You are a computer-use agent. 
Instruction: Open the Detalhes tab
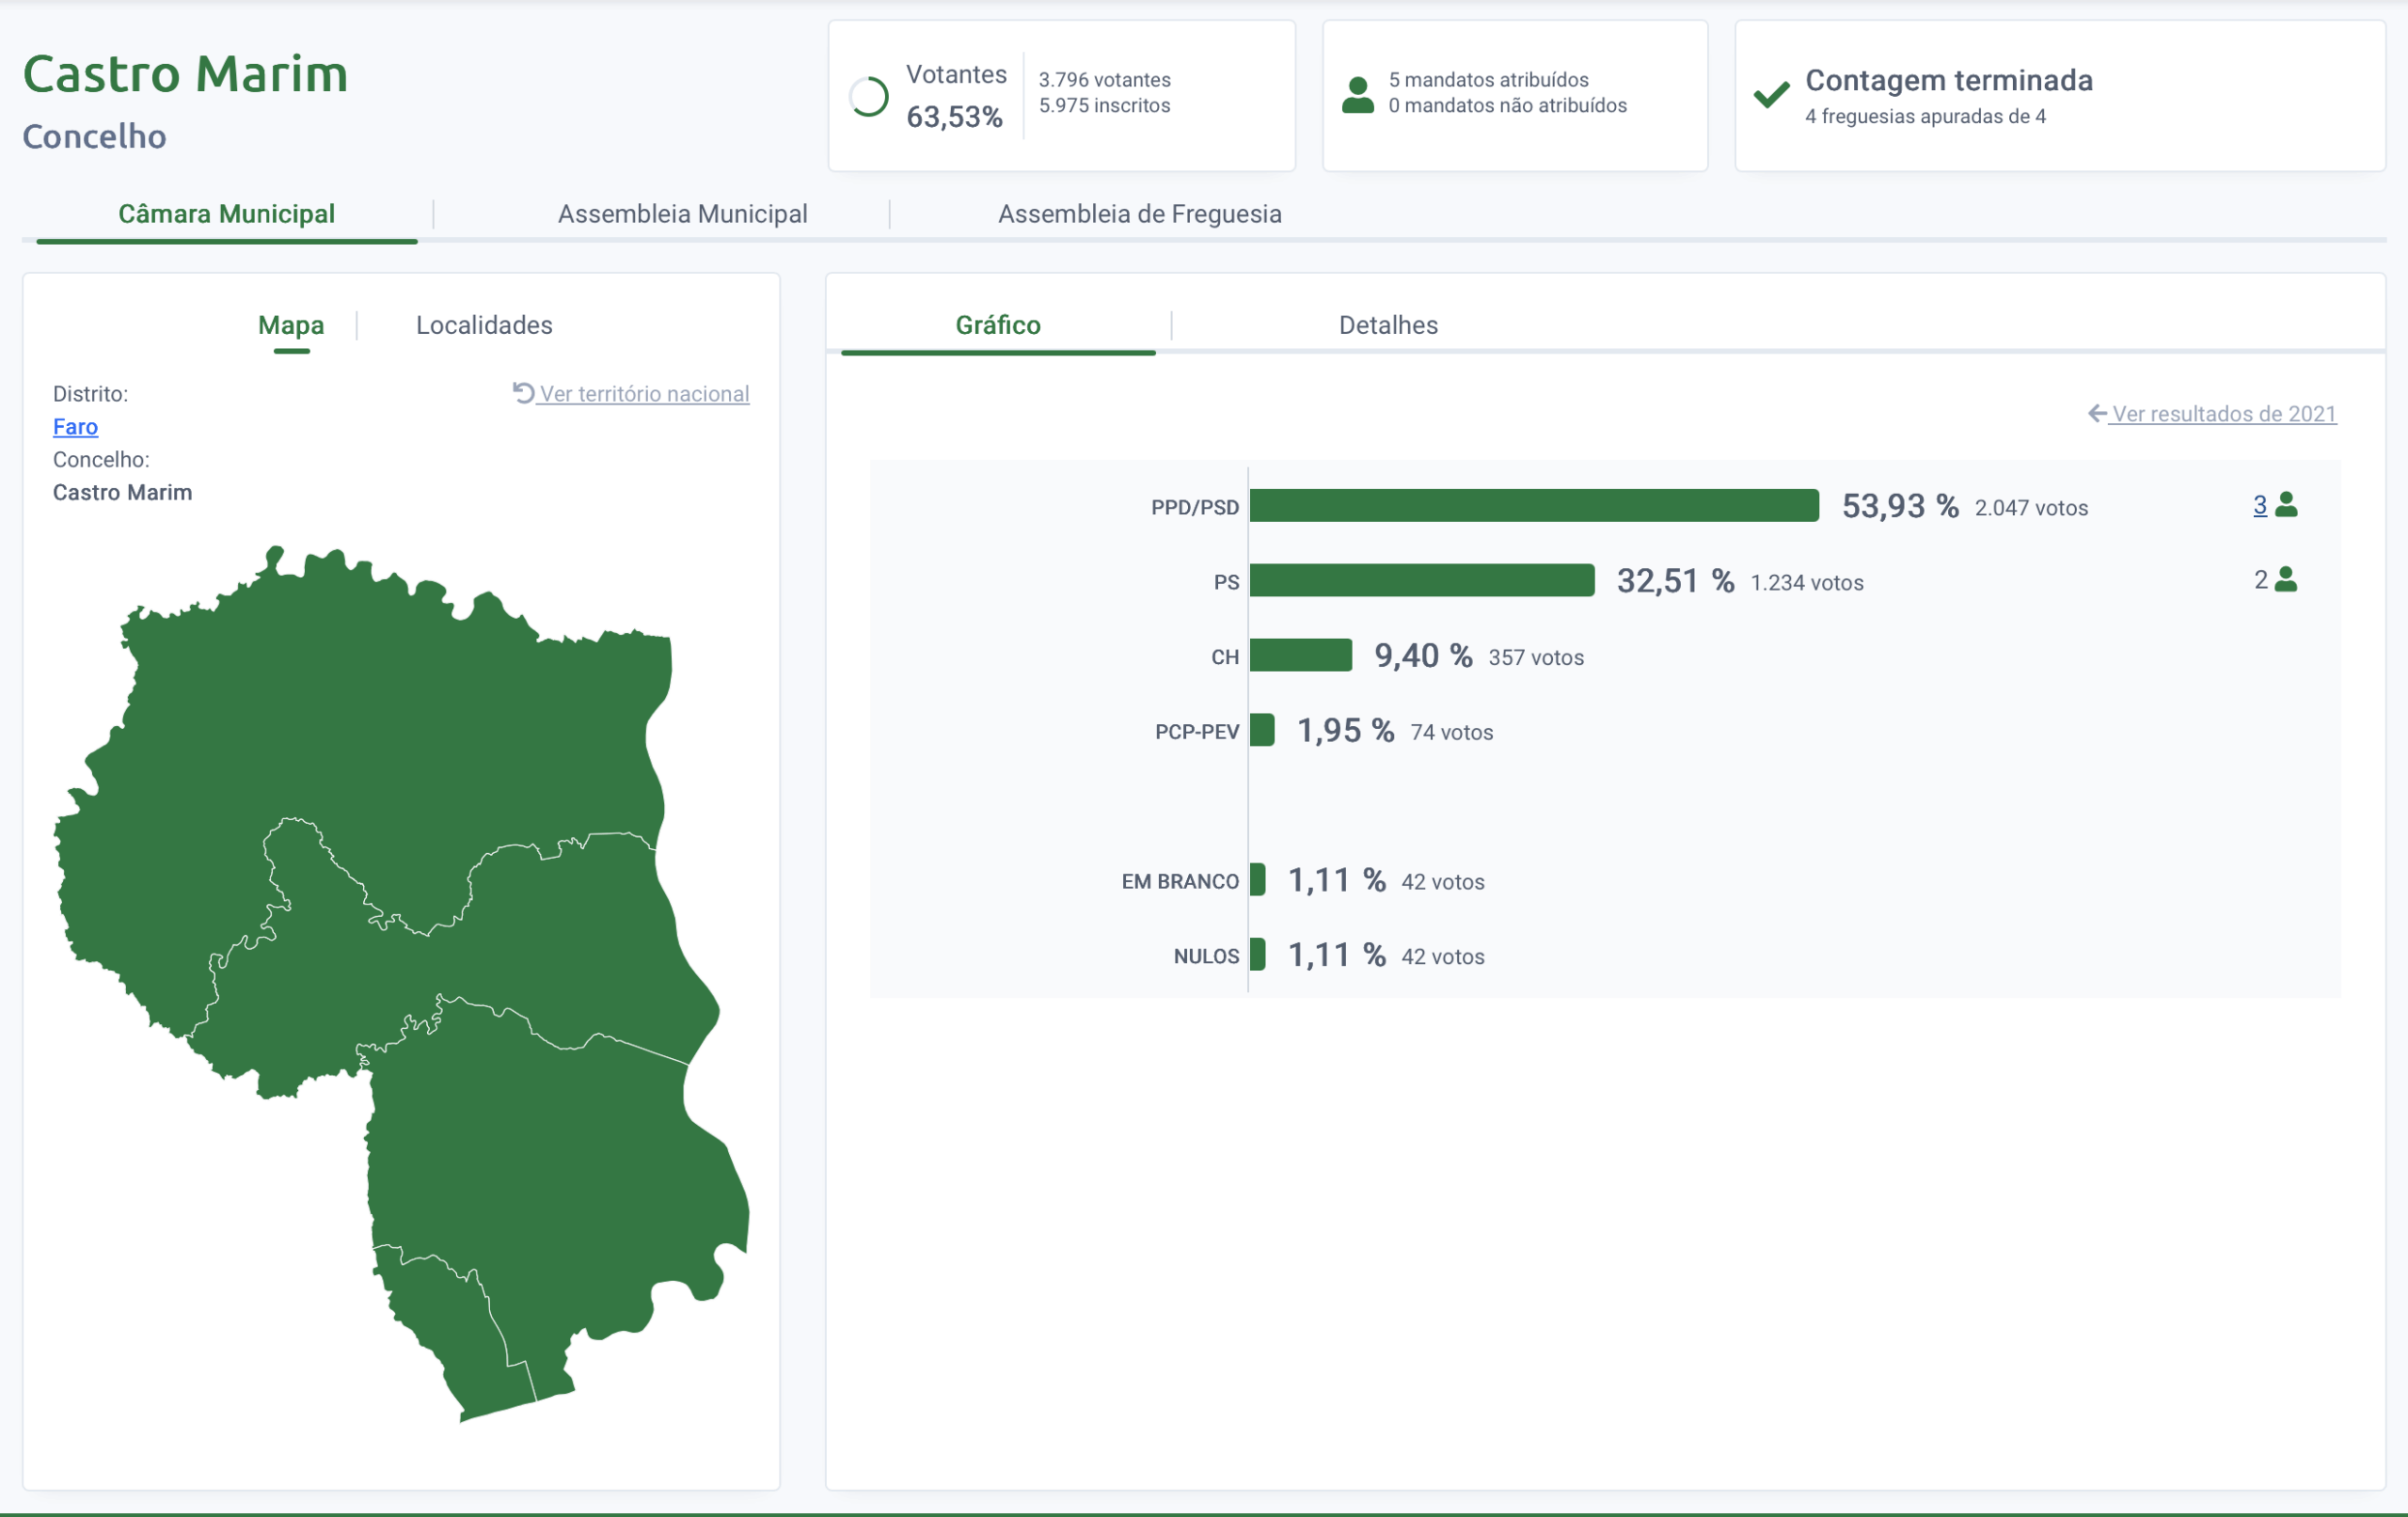tap(1388, 325)
